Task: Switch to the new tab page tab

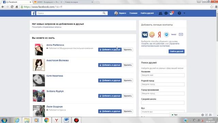Action: point(79,2)
